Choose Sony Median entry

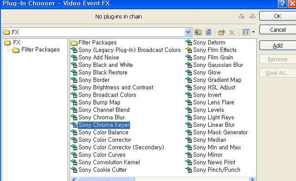coord(210,140)
